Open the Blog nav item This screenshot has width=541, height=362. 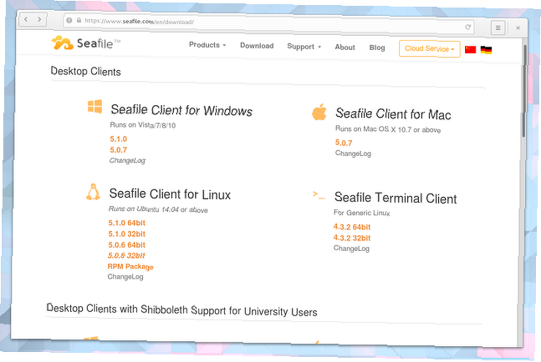point(377,48)
